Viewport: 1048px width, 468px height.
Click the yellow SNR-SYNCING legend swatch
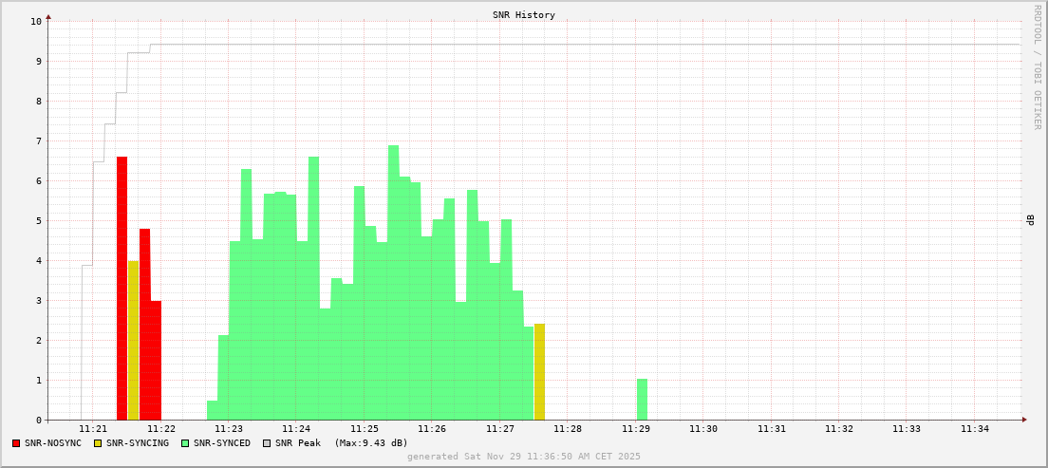pos(97,443)
